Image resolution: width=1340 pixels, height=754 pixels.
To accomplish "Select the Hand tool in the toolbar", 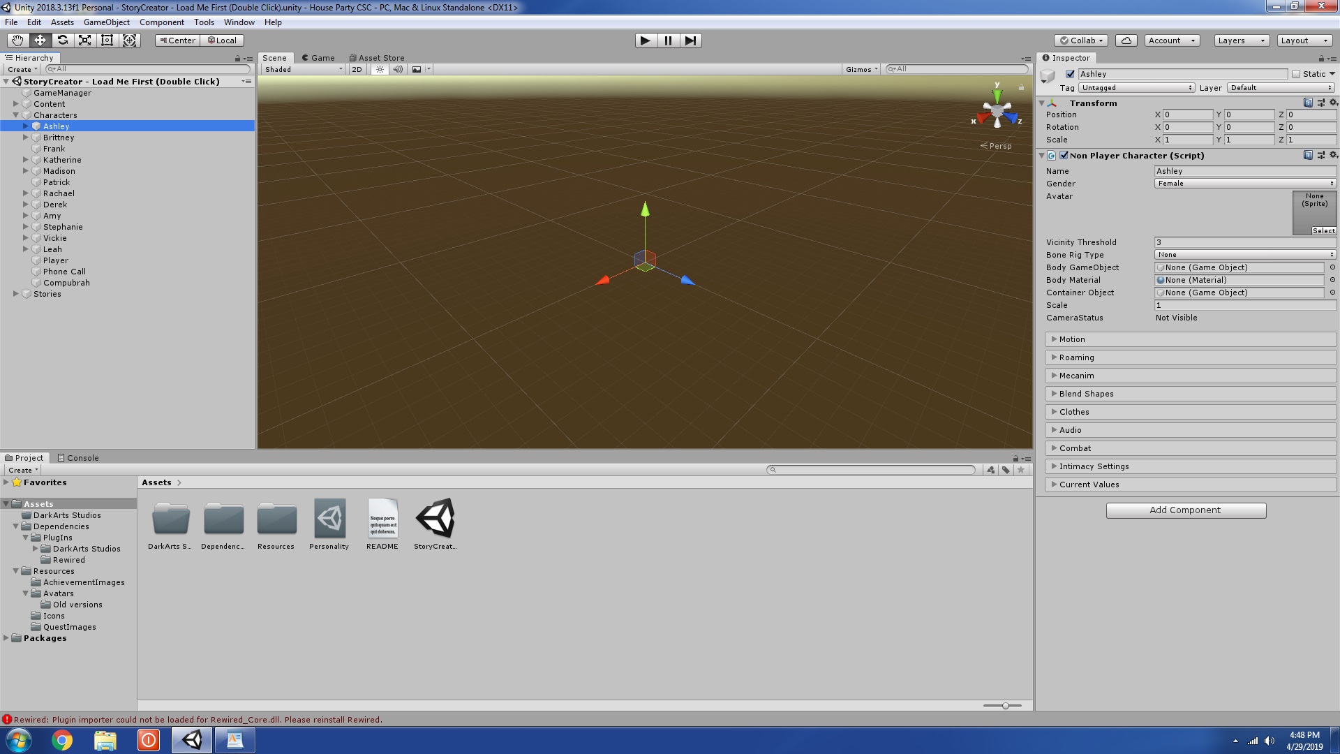I will 17,40.
